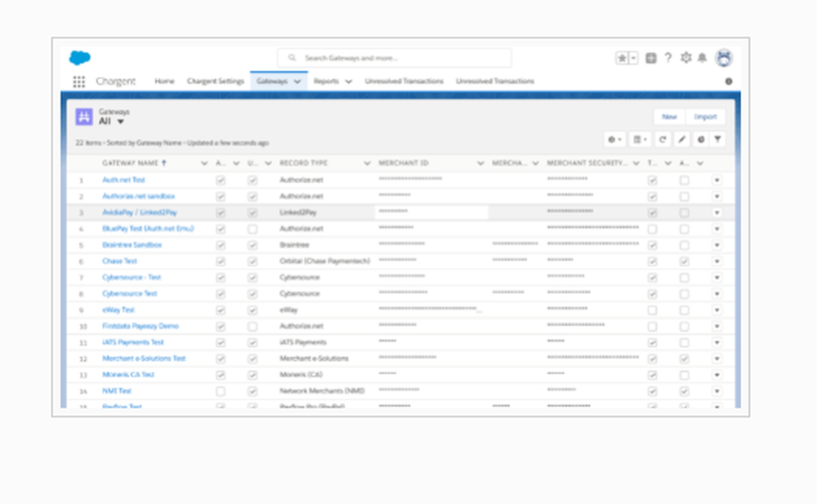Open Merchant ID column menu chevron

coord(480,163)
